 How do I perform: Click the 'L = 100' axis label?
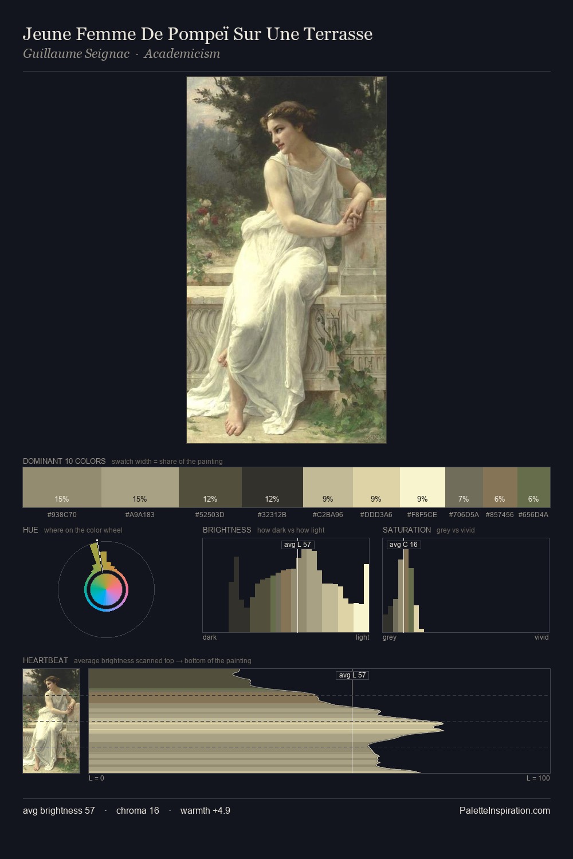(x=538, y=778)
